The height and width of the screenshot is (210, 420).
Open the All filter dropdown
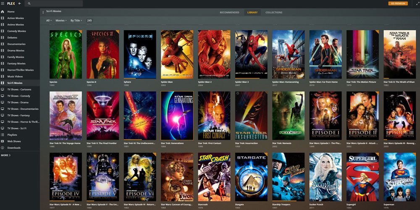tap(49, 21)
